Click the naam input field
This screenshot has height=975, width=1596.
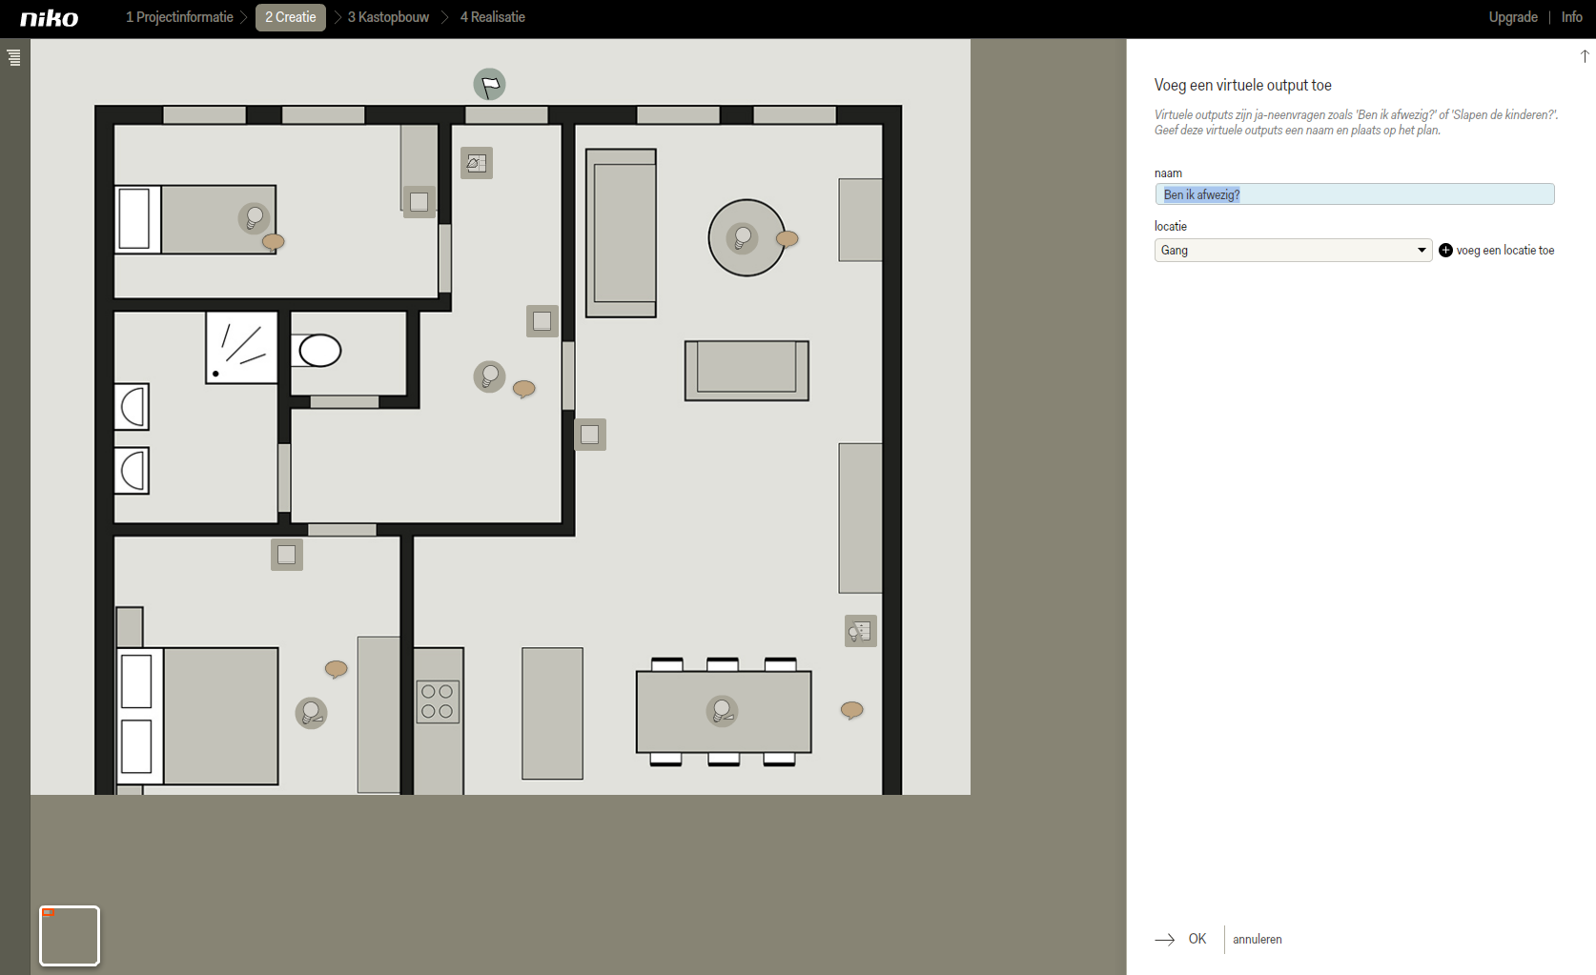(x=1355, y=194)
